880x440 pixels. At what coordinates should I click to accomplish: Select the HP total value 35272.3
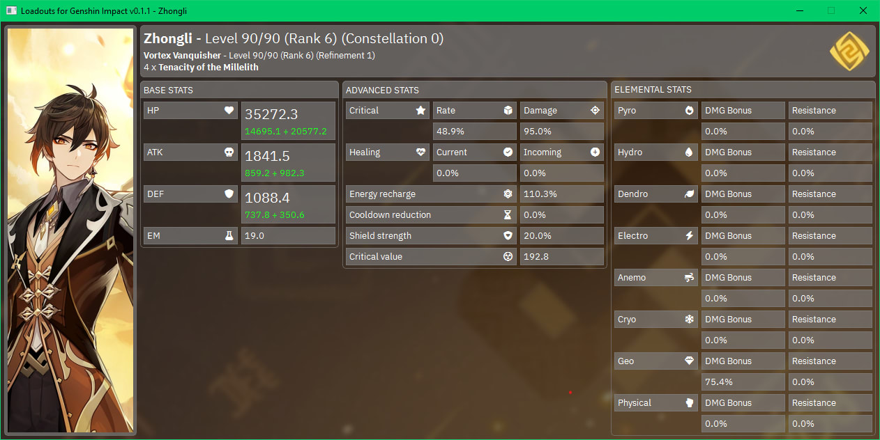271,115
